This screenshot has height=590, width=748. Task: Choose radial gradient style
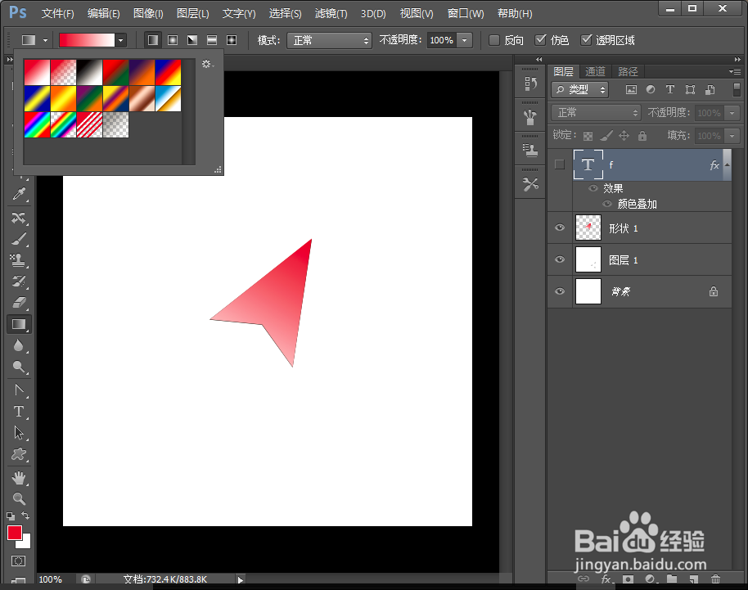click(173, 40)
